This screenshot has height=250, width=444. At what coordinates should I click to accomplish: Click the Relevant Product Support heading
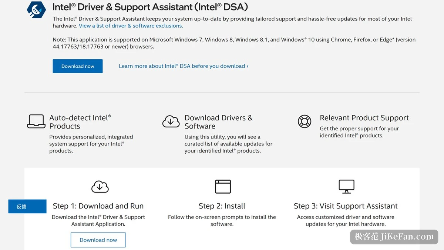(x=364, y=118)
